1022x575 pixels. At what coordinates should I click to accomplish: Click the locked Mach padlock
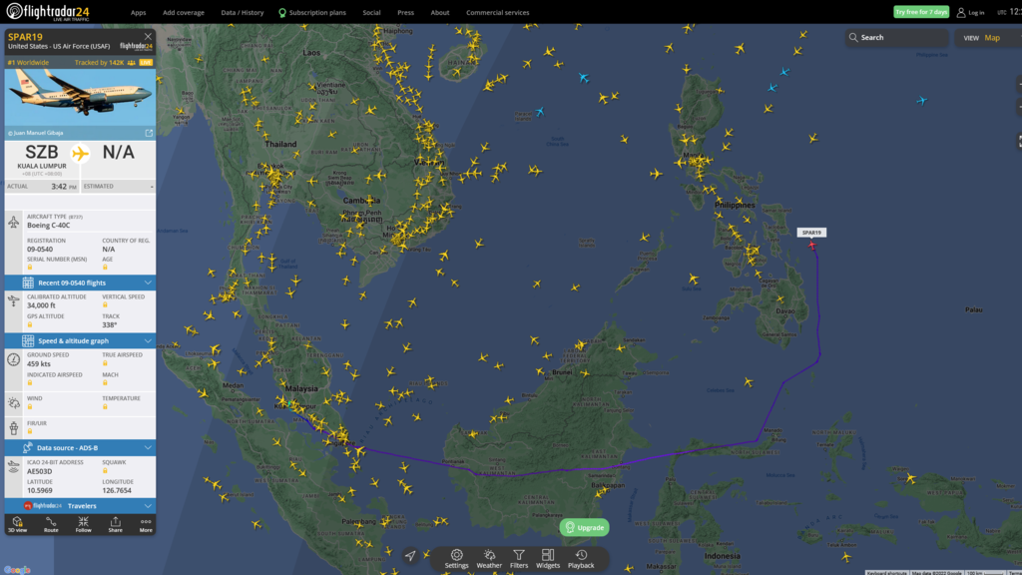pyautogui.click(x=105, y=382)
